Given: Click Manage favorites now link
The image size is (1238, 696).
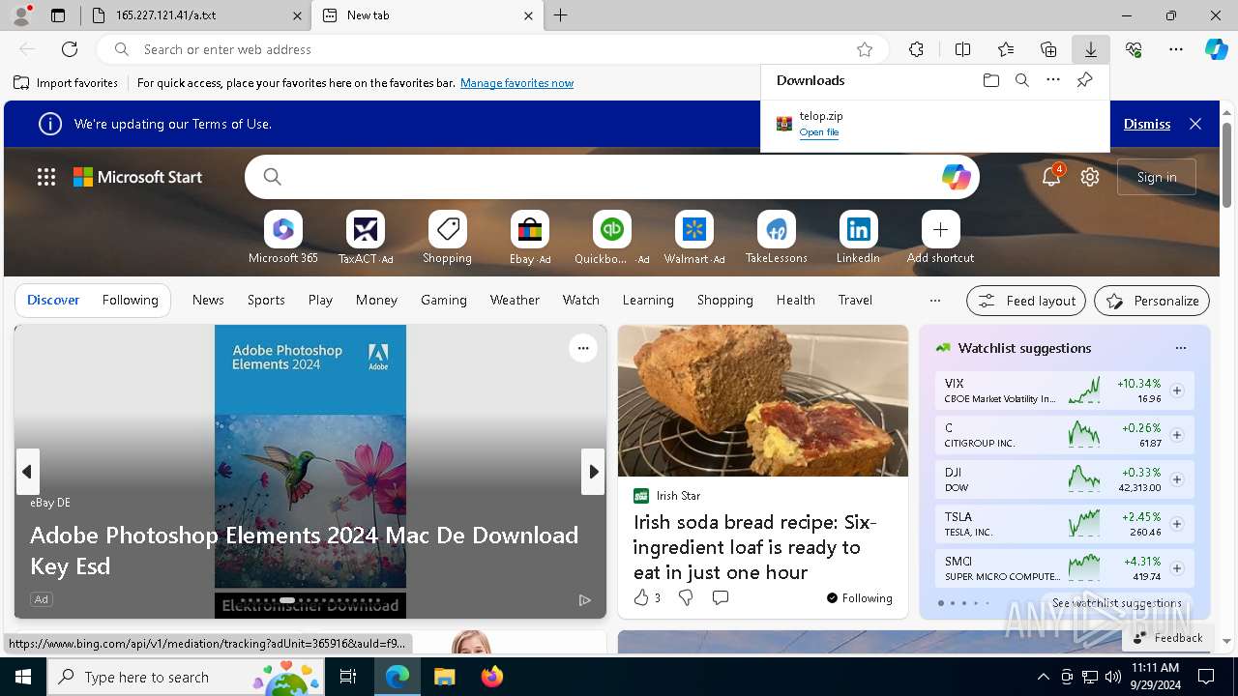Looking at the screenshot, I should [x=516, y=83].
